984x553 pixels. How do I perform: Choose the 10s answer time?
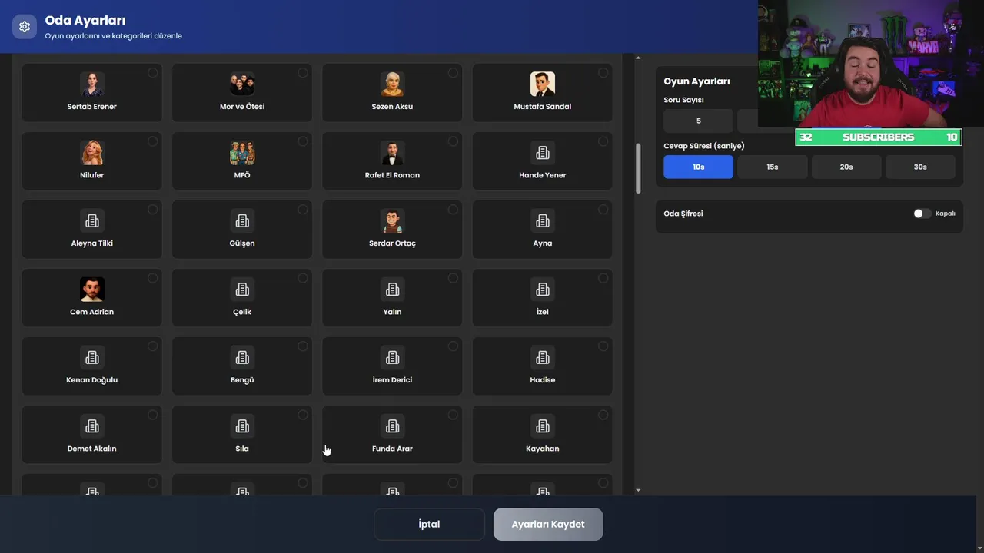pyautogui.click(x=699, y=167)
